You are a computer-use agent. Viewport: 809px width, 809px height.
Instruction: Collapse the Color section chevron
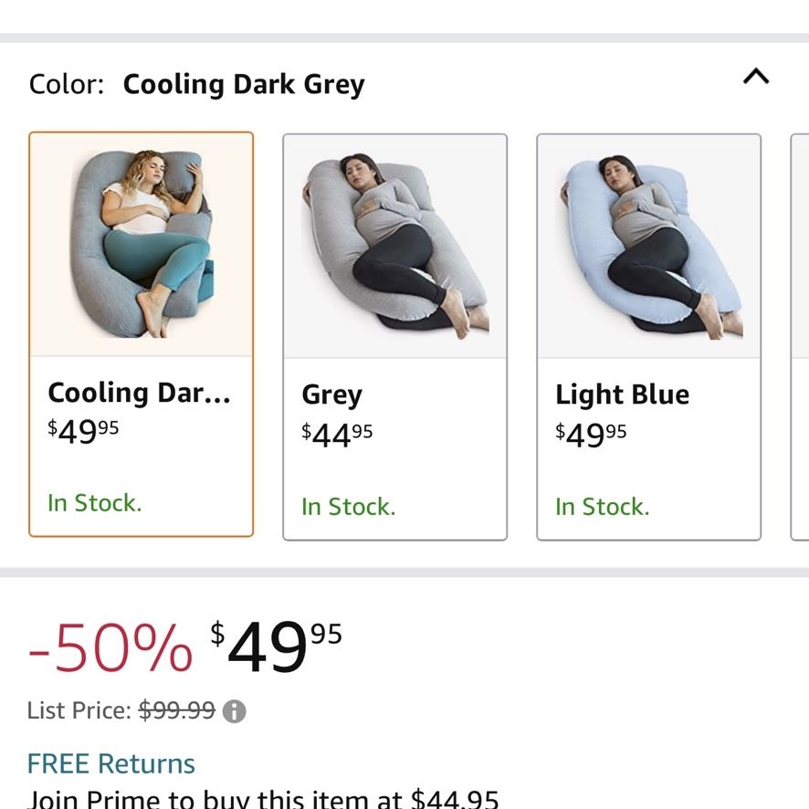point(756,77)
